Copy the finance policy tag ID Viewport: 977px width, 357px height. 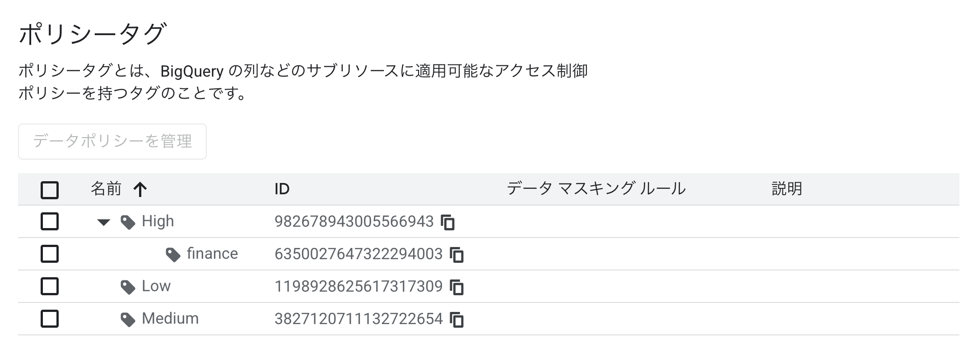tap(457, 255)
